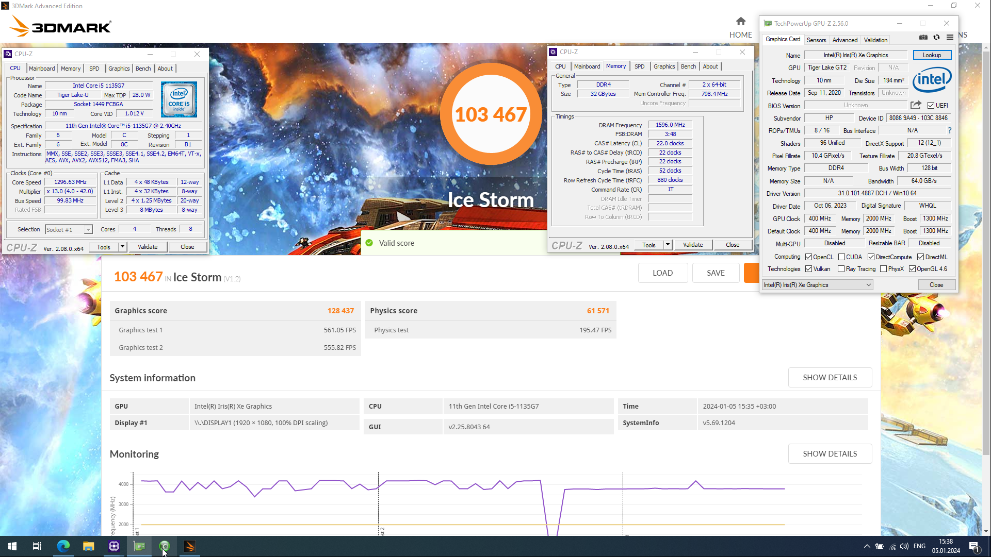Screen dimensions: 991x557
Task: Click the 3DMark logo
Action: (x=61, y=26)
